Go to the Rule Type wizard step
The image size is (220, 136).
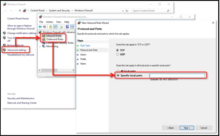pyautogui.click(x=85, y=45)
